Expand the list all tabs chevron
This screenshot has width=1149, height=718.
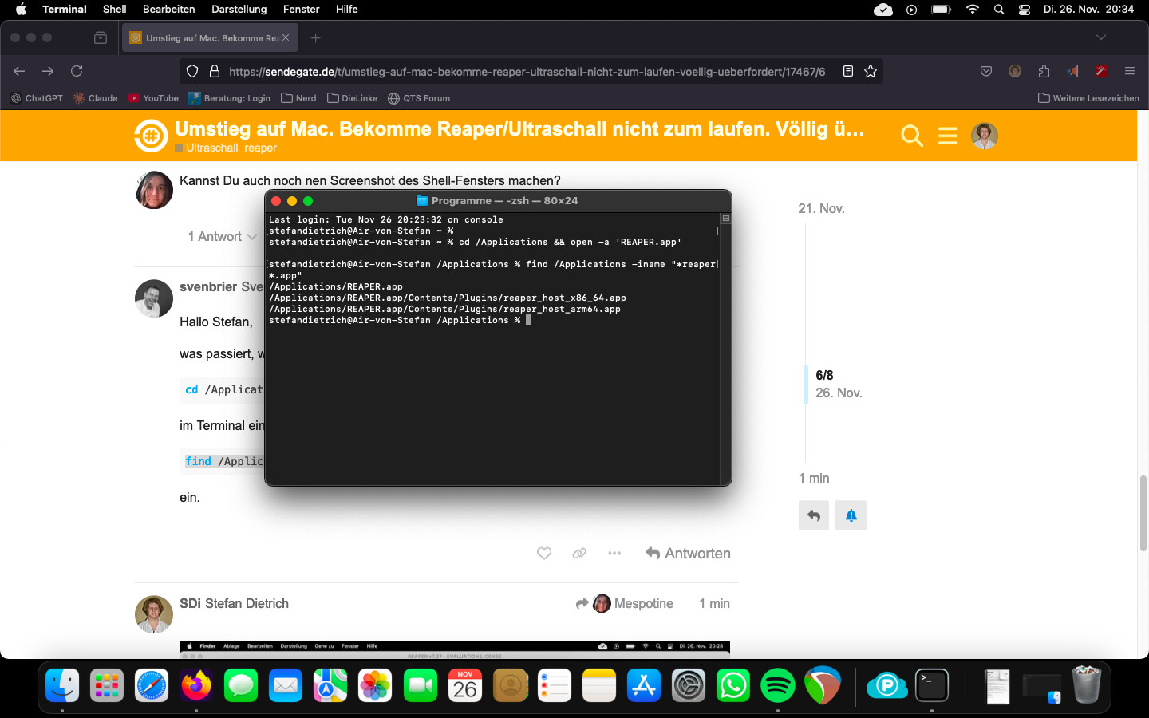click(x=1101, y=37)
